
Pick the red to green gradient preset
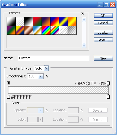37,22
